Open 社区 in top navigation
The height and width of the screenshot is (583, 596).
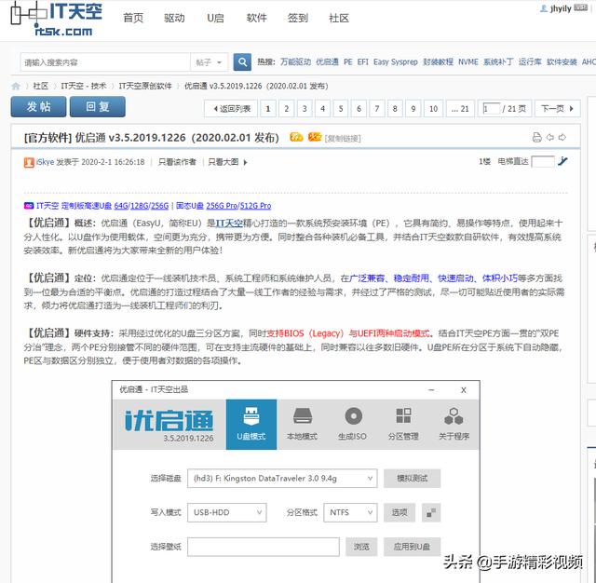[x=339, y=18]
